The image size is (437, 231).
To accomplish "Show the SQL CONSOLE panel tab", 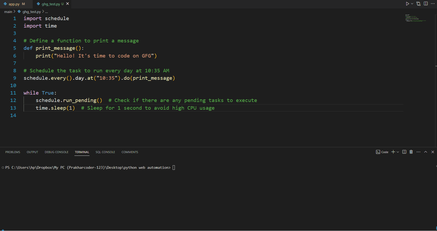I will [105, 152].
